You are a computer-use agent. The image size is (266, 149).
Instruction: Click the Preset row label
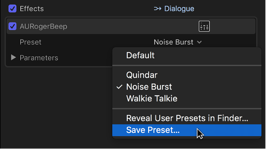(x=31, y=42)
